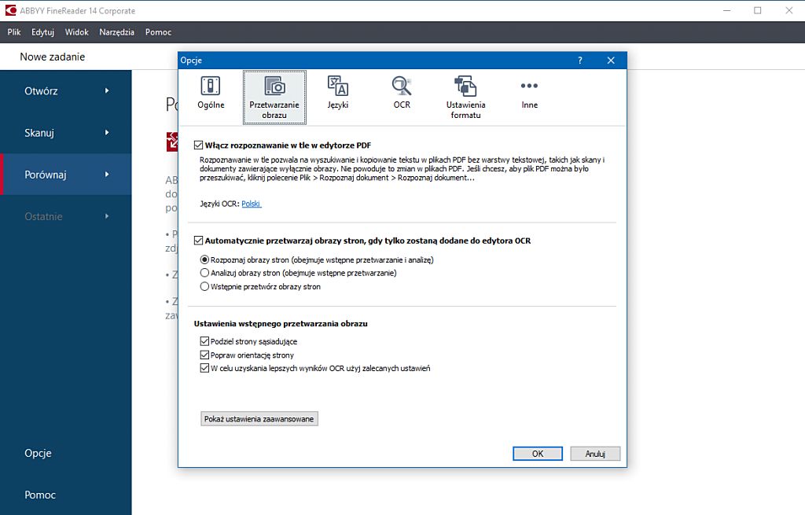Open Ustawienia formatu tab icon
The image size is (805, 515).
pos(465,86)
